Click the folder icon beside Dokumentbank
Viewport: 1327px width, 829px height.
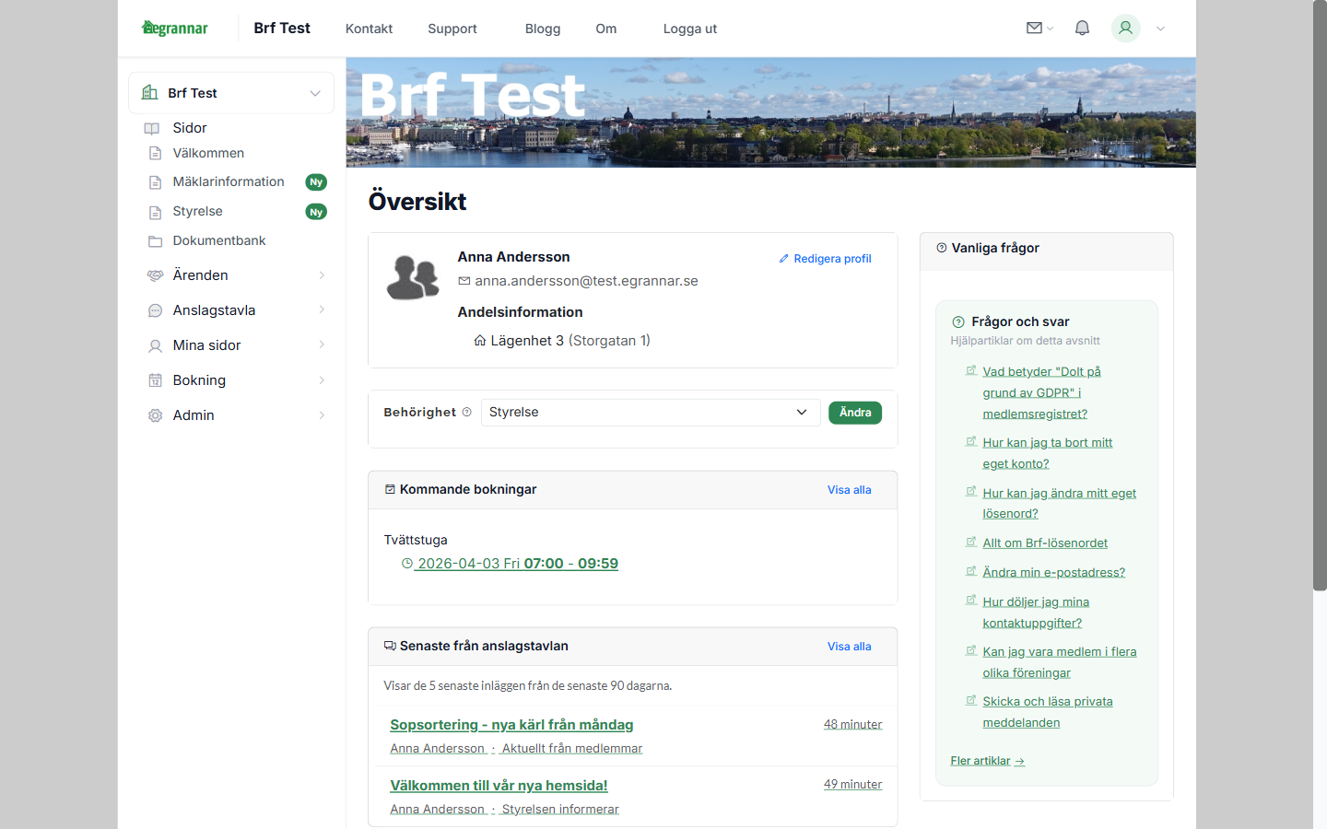coord(155,241)
